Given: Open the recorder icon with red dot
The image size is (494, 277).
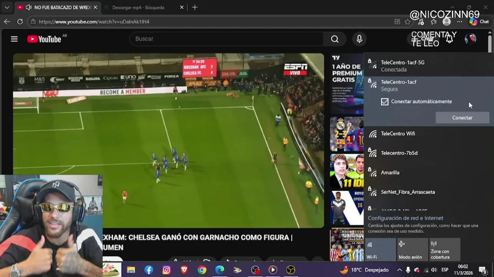Looking at the screenshot, I should [255, 270].
